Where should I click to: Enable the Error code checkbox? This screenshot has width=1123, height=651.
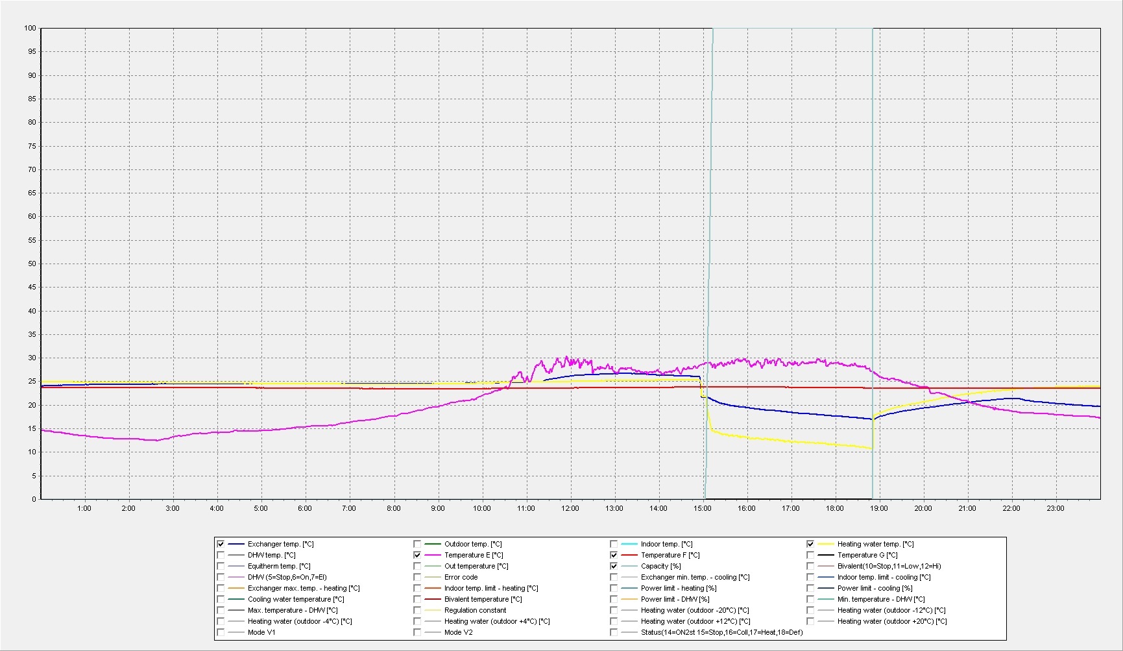coord(417,577)
